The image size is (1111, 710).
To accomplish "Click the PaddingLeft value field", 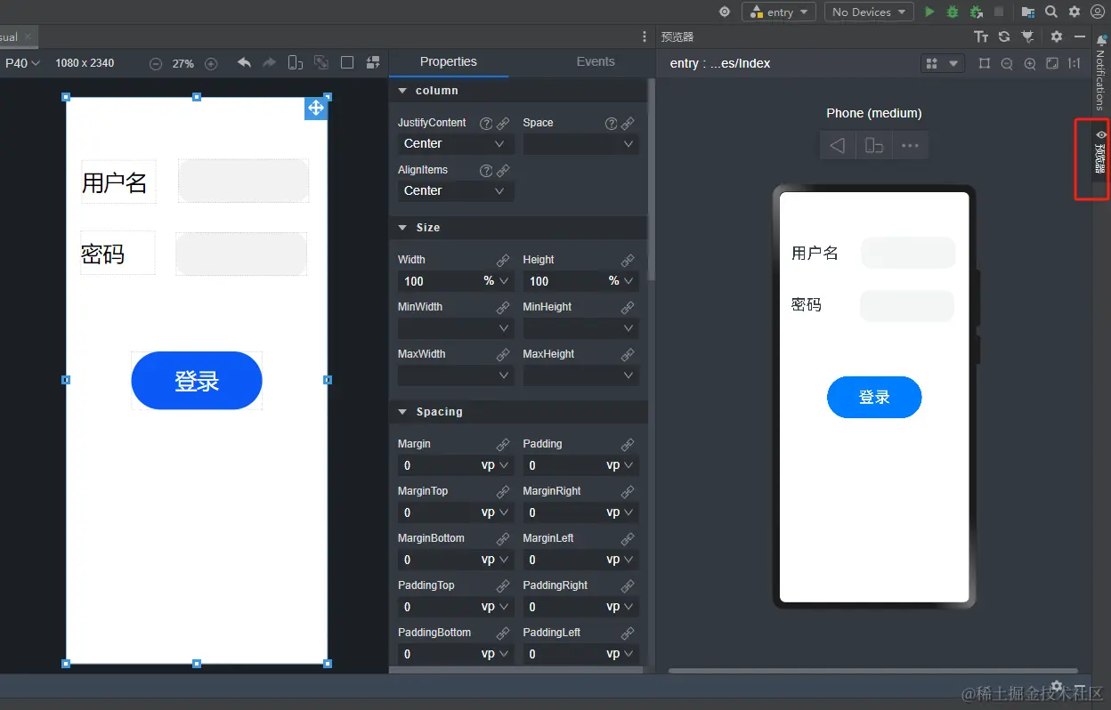I will coord(563,654).
